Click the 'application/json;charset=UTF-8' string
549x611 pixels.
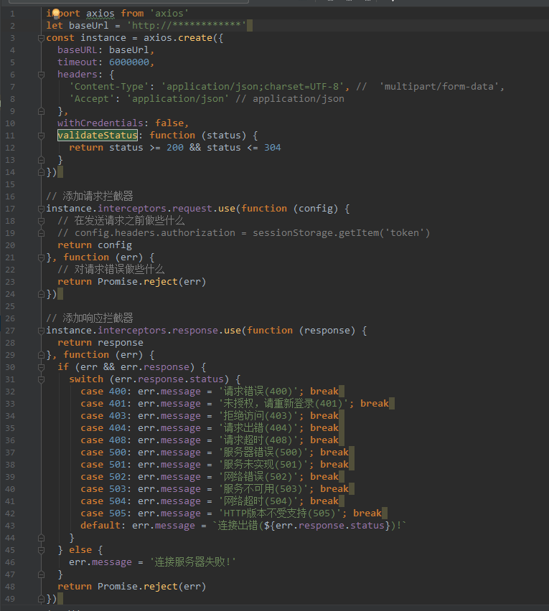coord(253,87)
